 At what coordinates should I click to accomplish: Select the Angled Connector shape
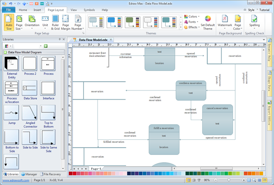point(30,112)
